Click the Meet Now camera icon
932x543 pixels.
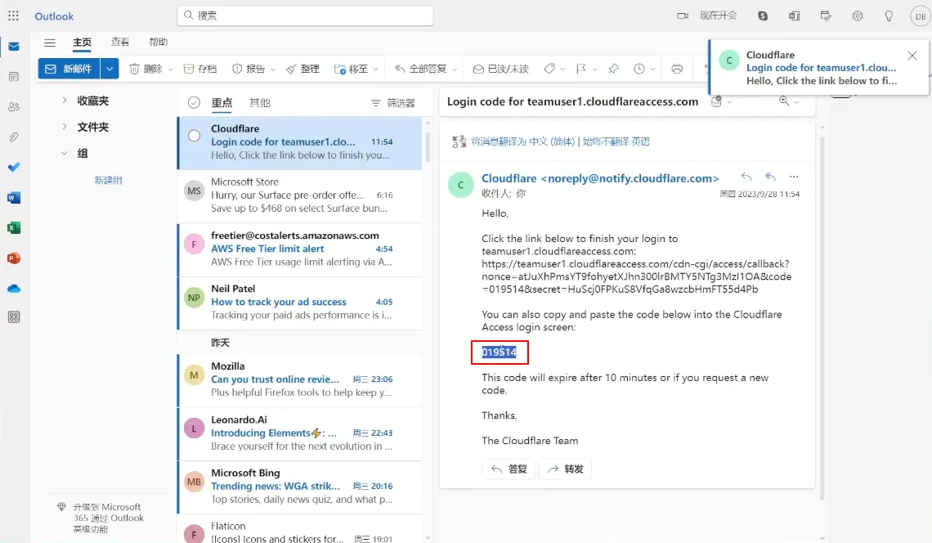click(x=683, y=16)
